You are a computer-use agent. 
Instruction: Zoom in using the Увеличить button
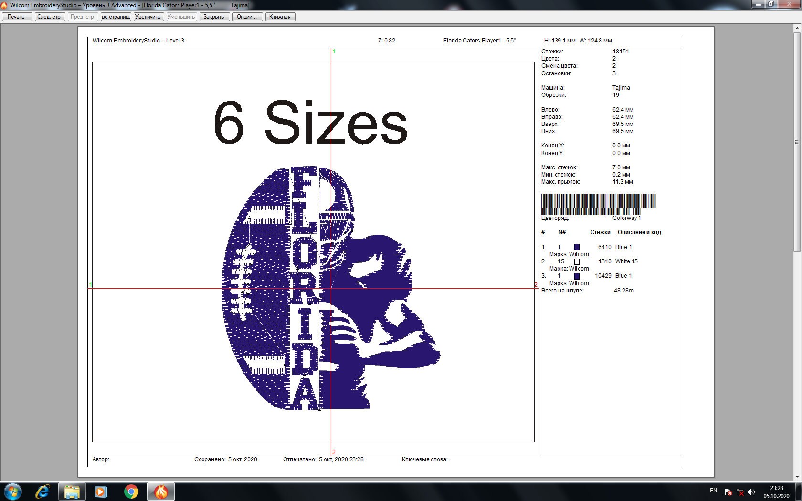[x=148, y=16]
